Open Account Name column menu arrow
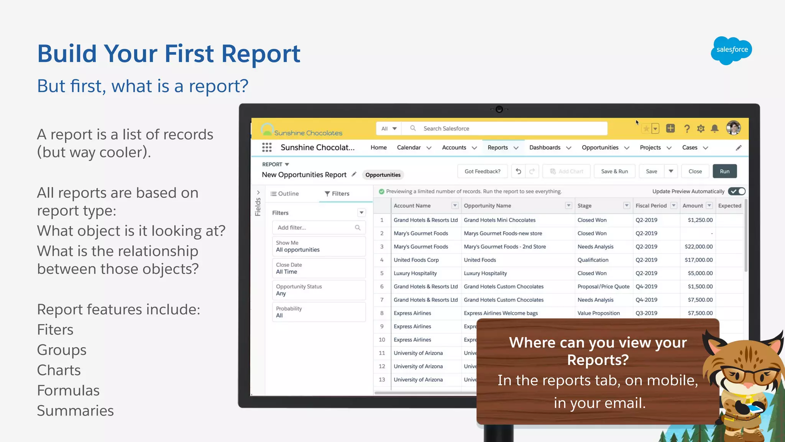Viewport: 785px width, 442px height. coord(455,206)
